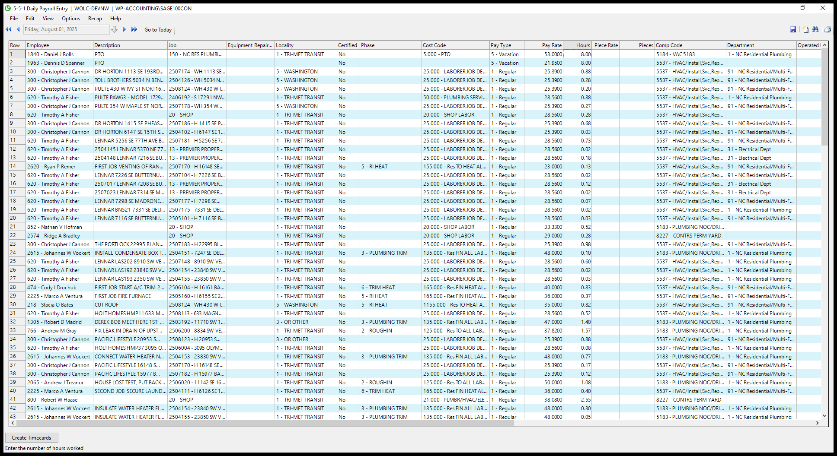The height and width of the screenshot is (456, 837).
Task: Go to previous day with single-left arrow
Action: 18,29
